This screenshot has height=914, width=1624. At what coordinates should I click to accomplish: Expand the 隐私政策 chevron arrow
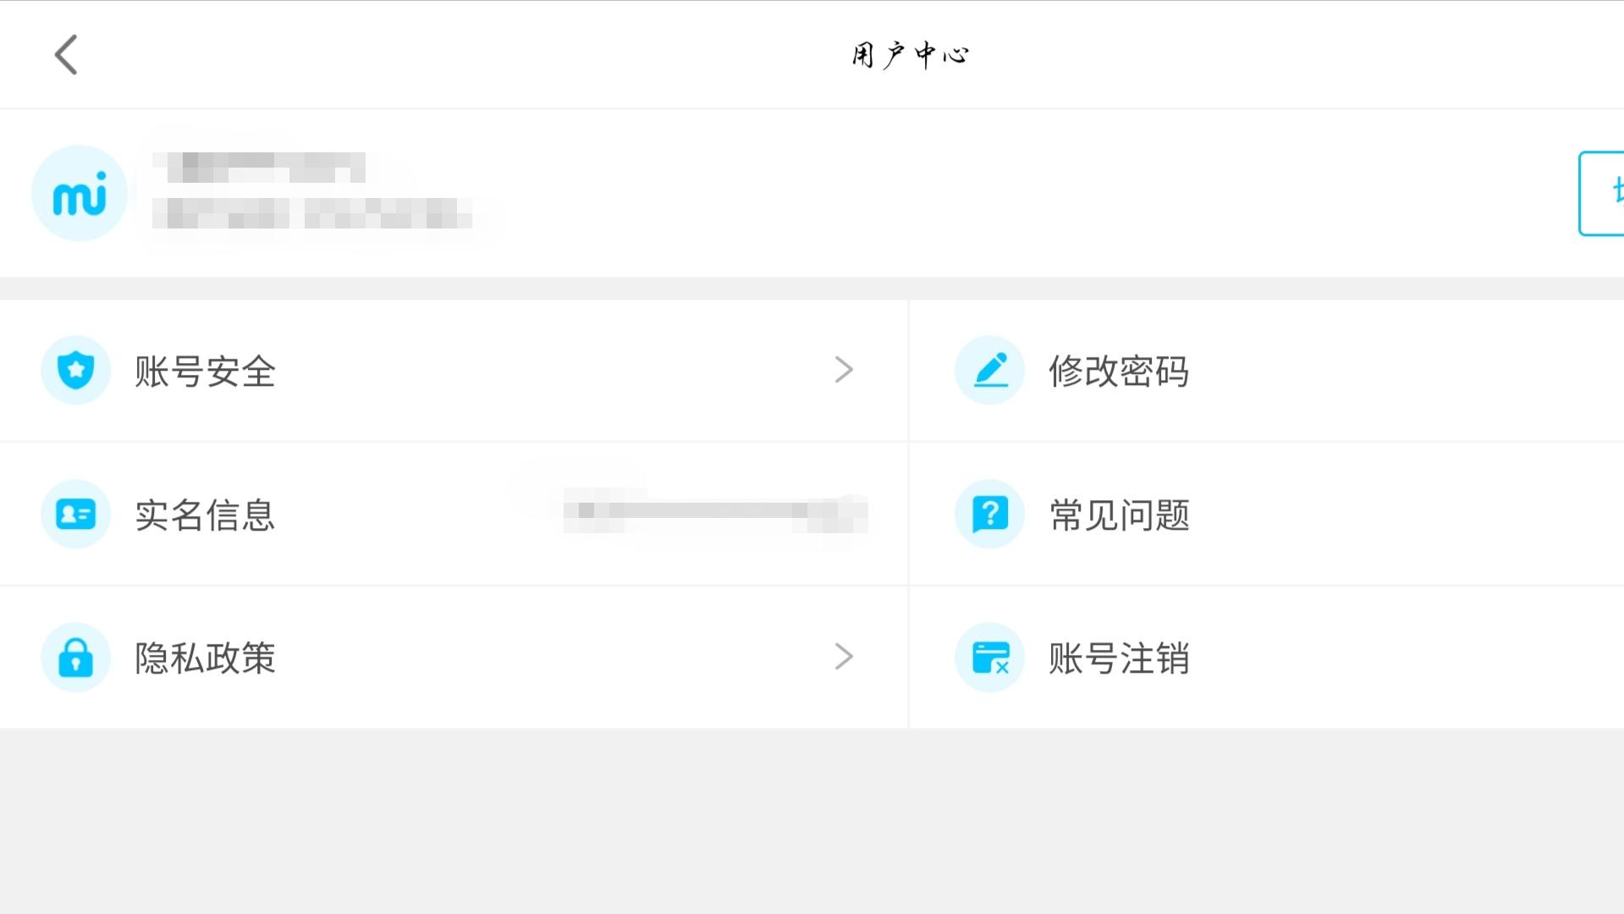[844, 657]
